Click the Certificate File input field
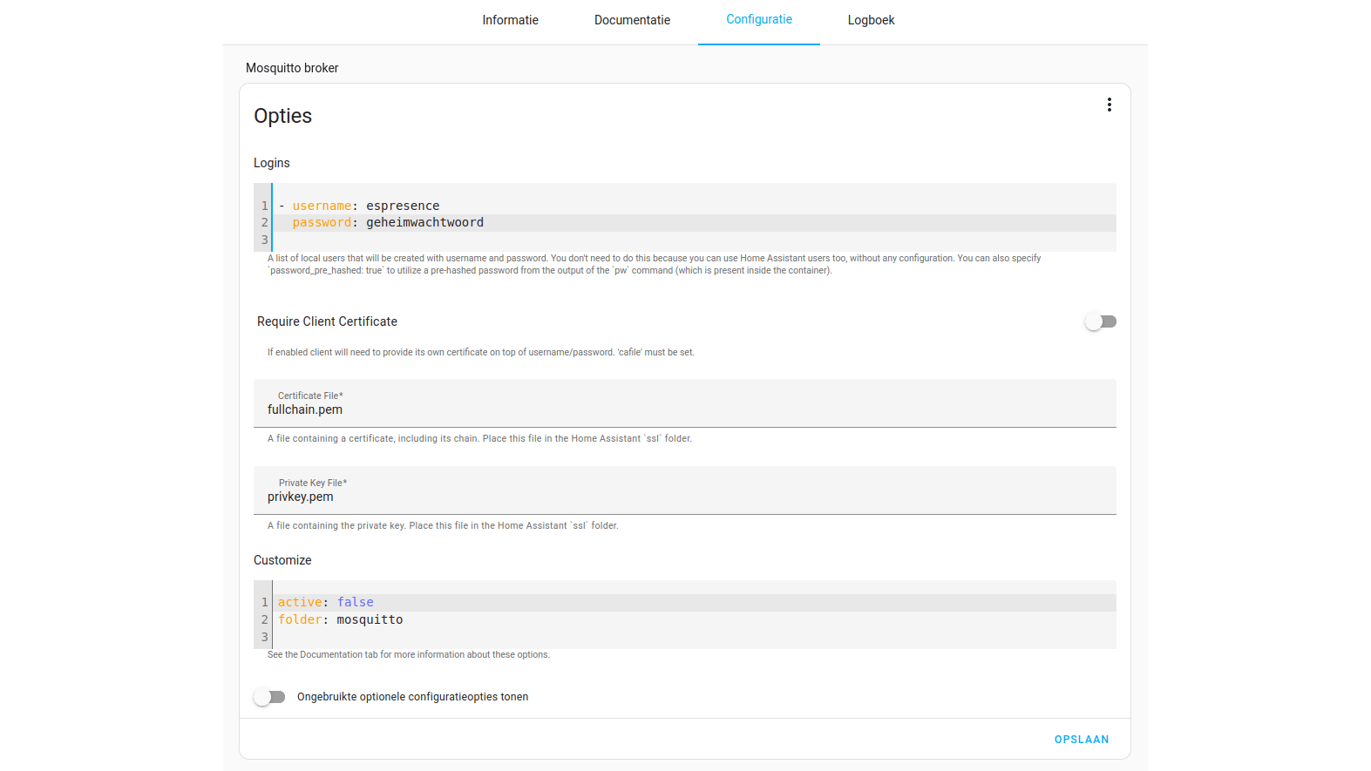Viewport: 1371px width, 771px height. pos(684,409)
